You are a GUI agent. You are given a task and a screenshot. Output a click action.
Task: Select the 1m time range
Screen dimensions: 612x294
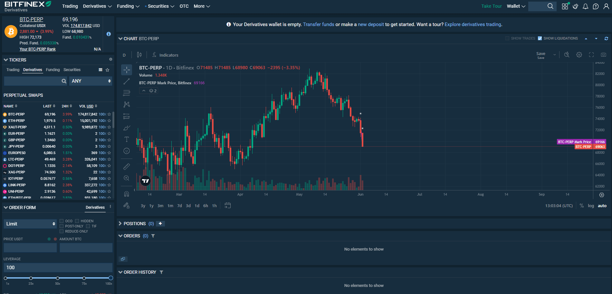[170, 206]
